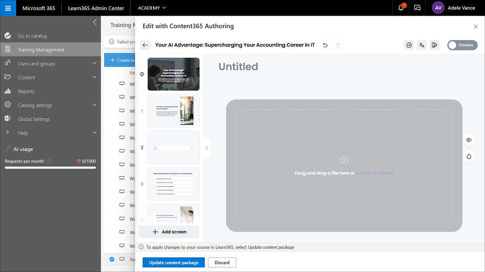
Task: Click Update content package button
Action: pos(173,262)
